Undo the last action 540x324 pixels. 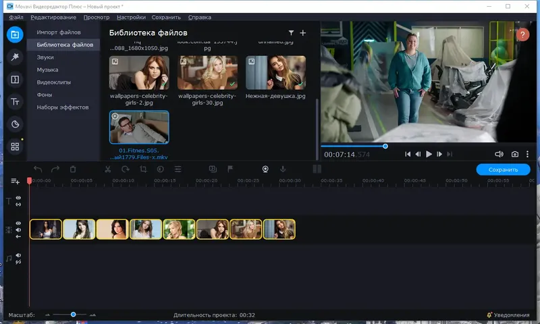pos(38,169)
